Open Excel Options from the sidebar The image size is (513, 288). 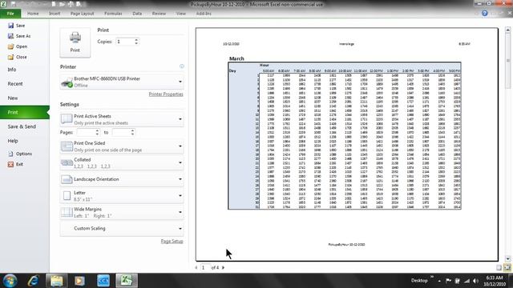(x=20, y=154)
